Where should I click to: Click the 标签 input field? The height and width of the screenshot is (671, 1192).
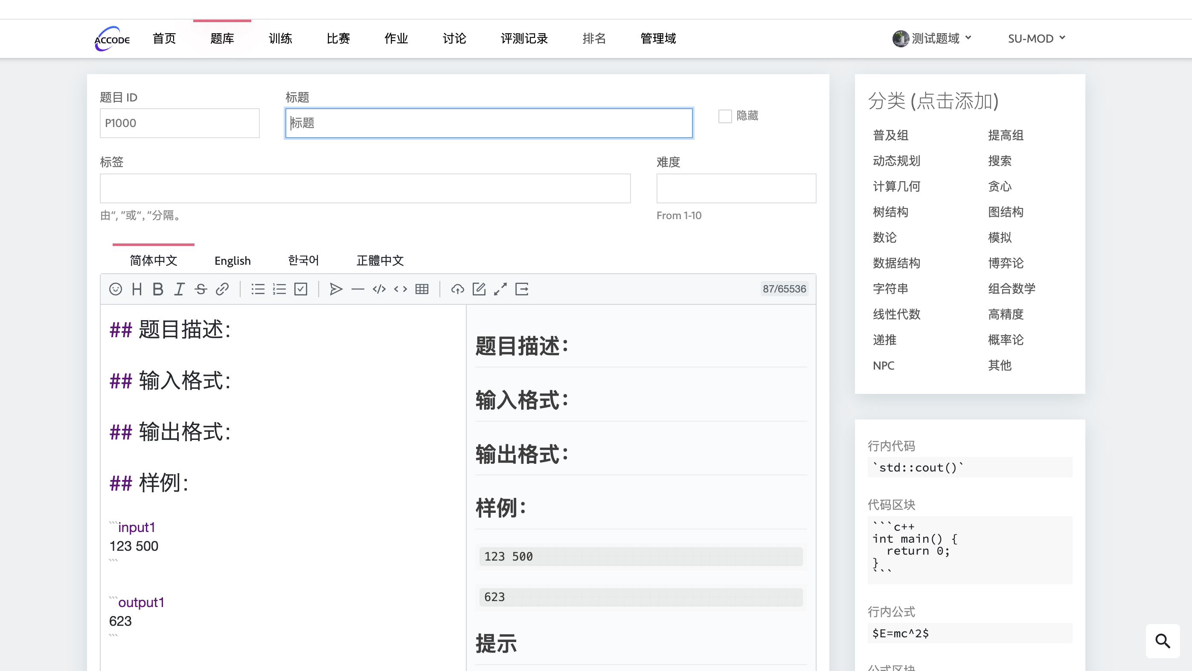coord(365,188)
